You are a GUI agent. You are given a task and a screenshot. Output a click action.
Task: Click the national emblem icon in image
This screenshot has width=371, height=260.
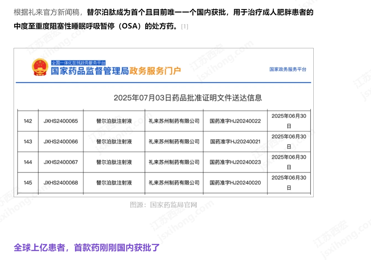(x=40, y=67)
